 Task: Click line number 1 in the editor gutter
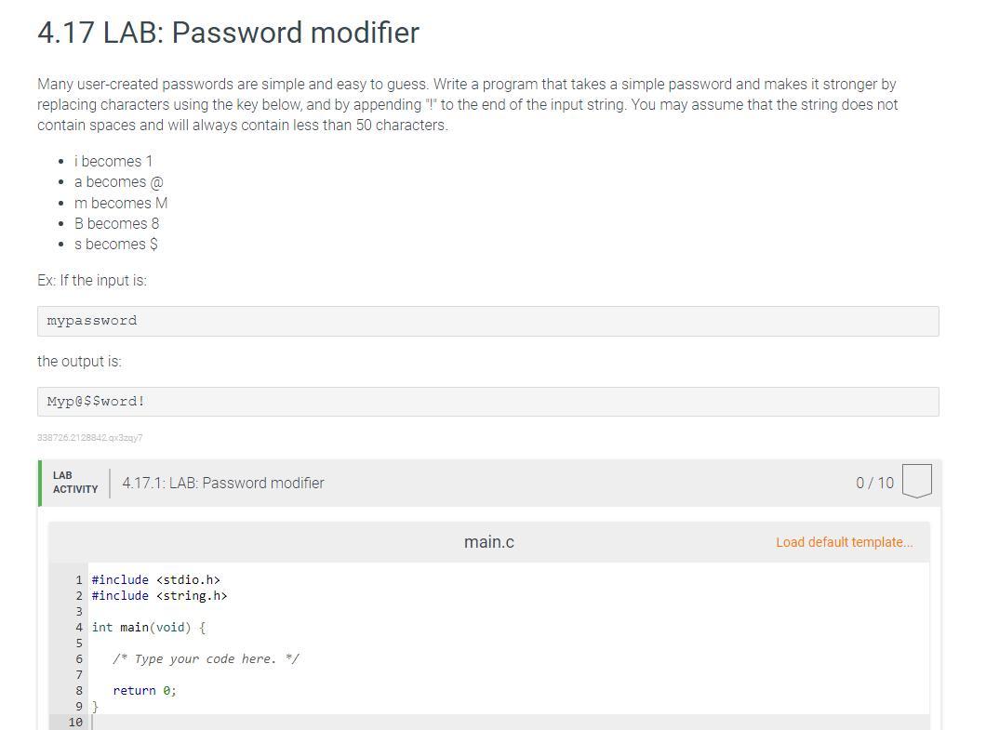coord(79,580)
